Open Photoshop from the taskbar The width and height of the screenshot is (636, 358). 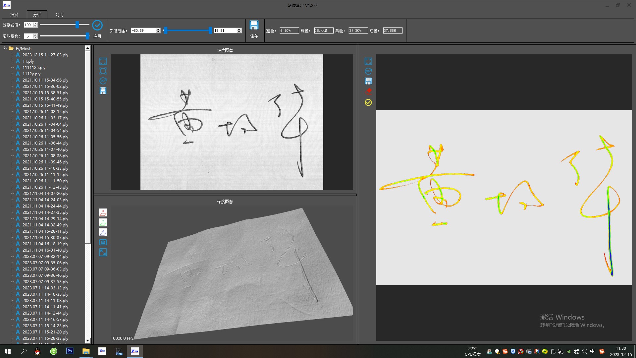[x=70, y=351]
